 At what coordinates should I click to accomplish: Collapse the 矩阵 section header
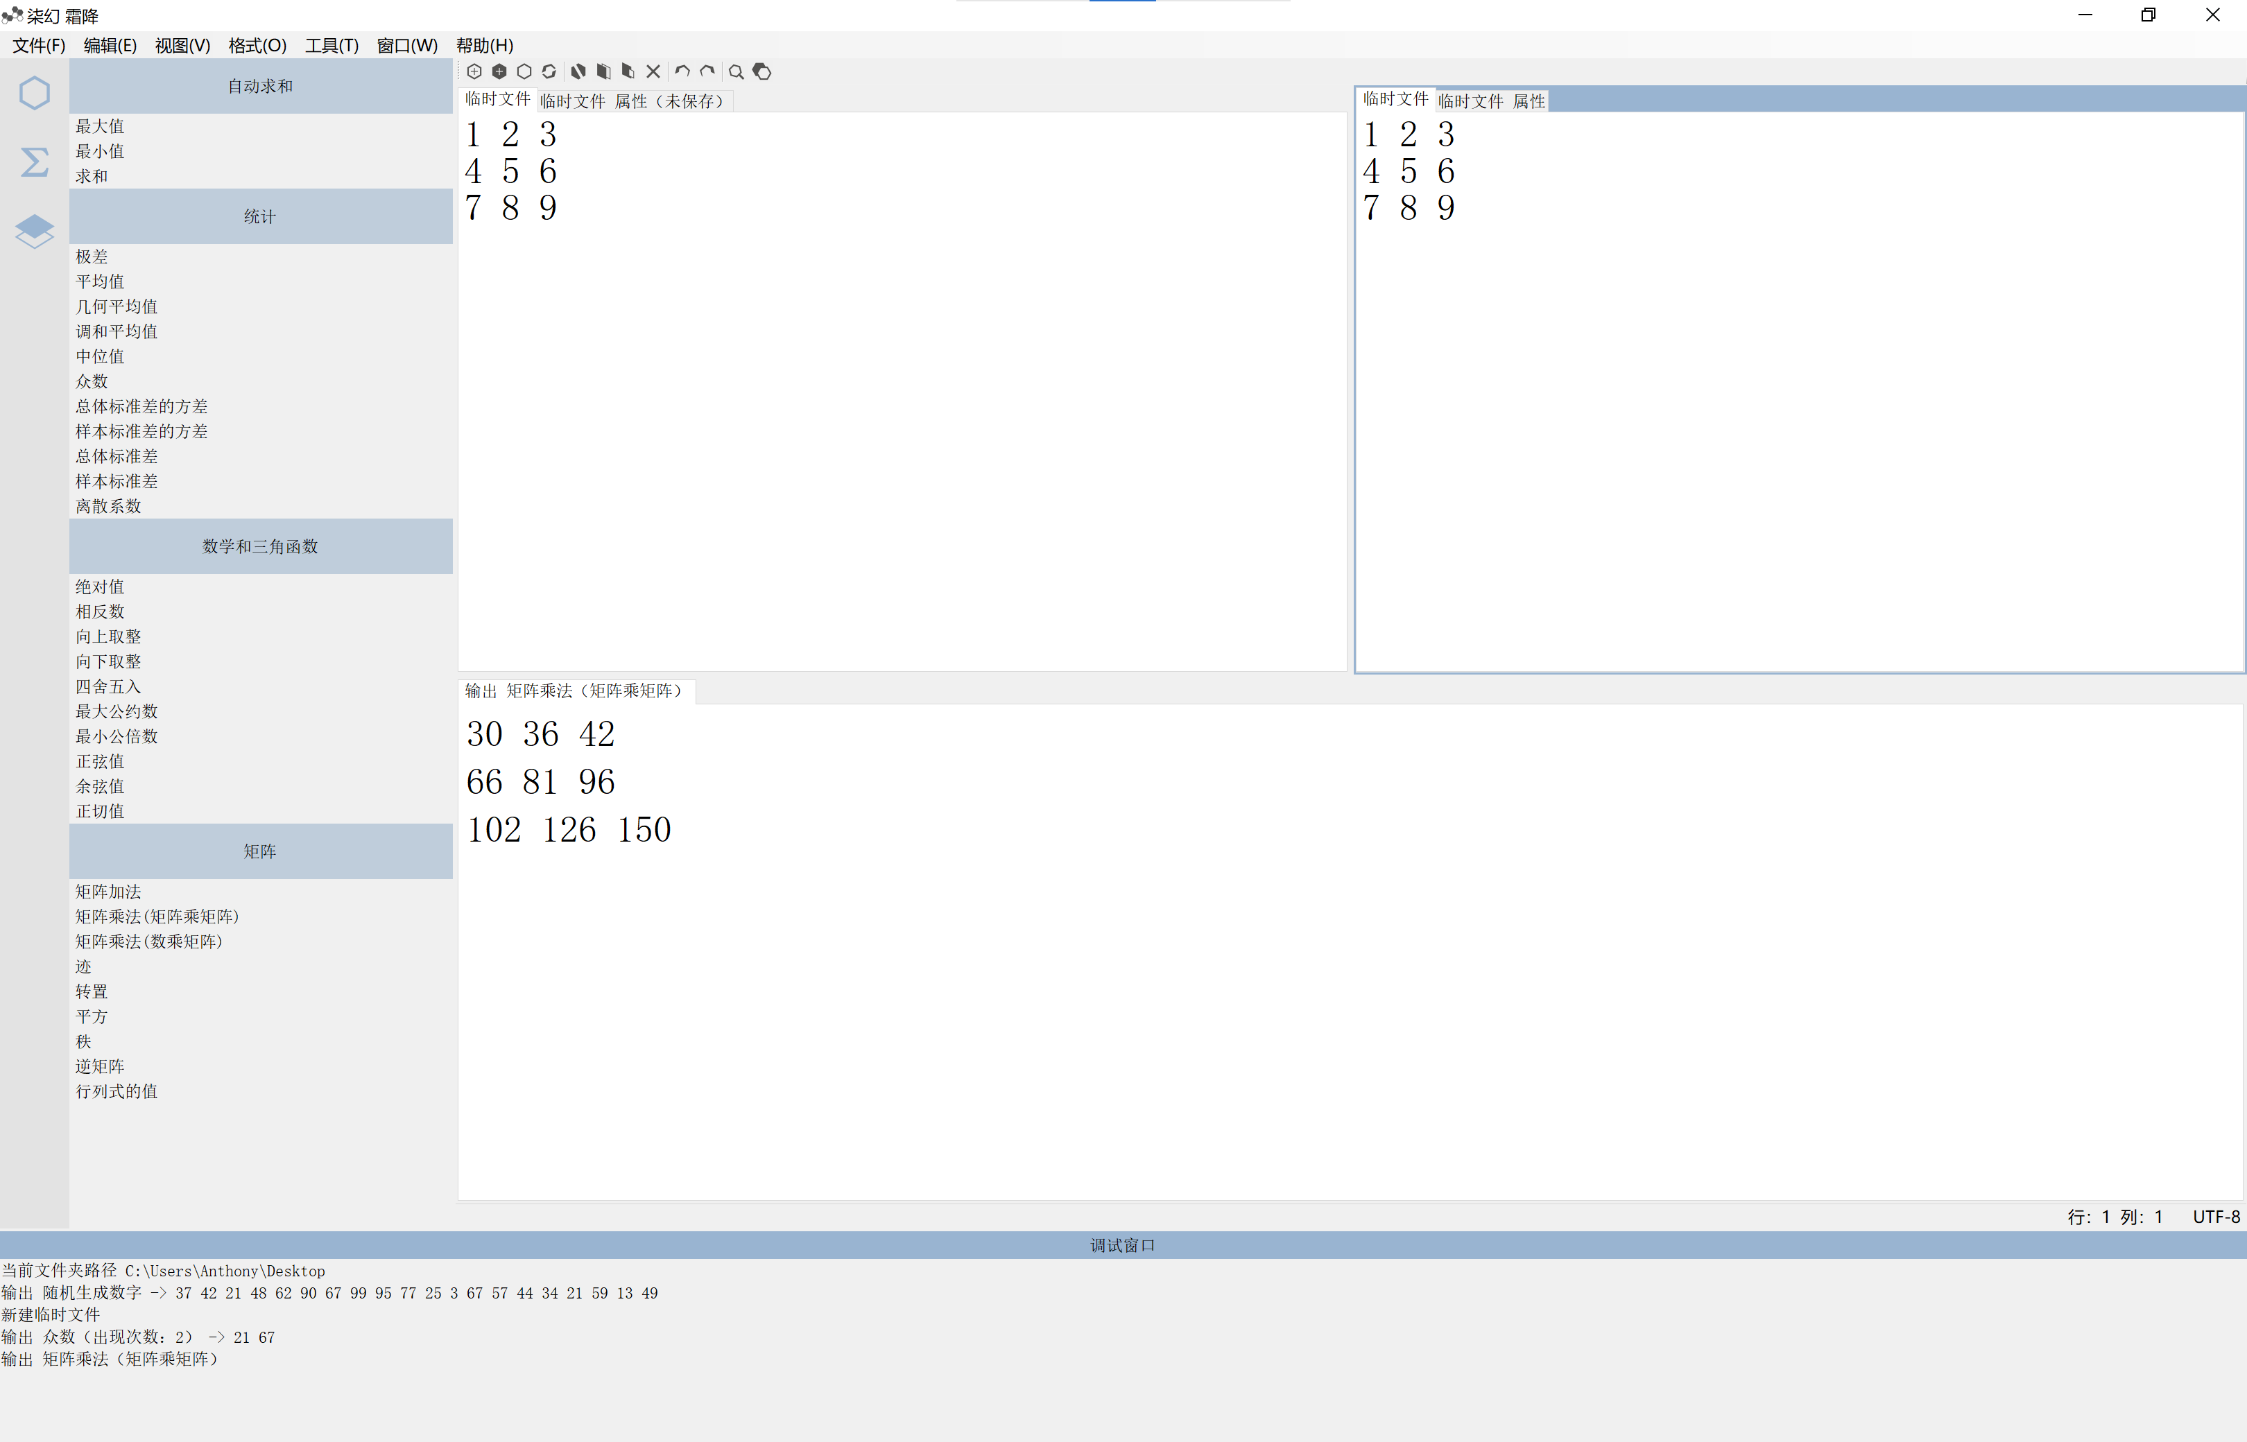point(260,851)
